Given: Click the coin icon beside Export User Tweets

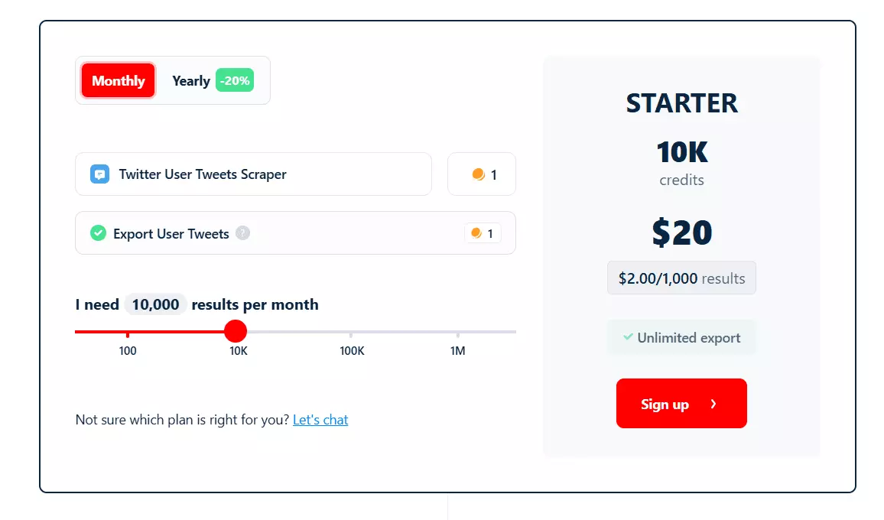Looking at the screenshot, I should [x=475, y=233].
